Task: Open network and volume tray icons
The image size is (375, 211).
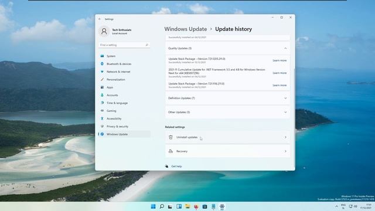Action: coord(353,206)
